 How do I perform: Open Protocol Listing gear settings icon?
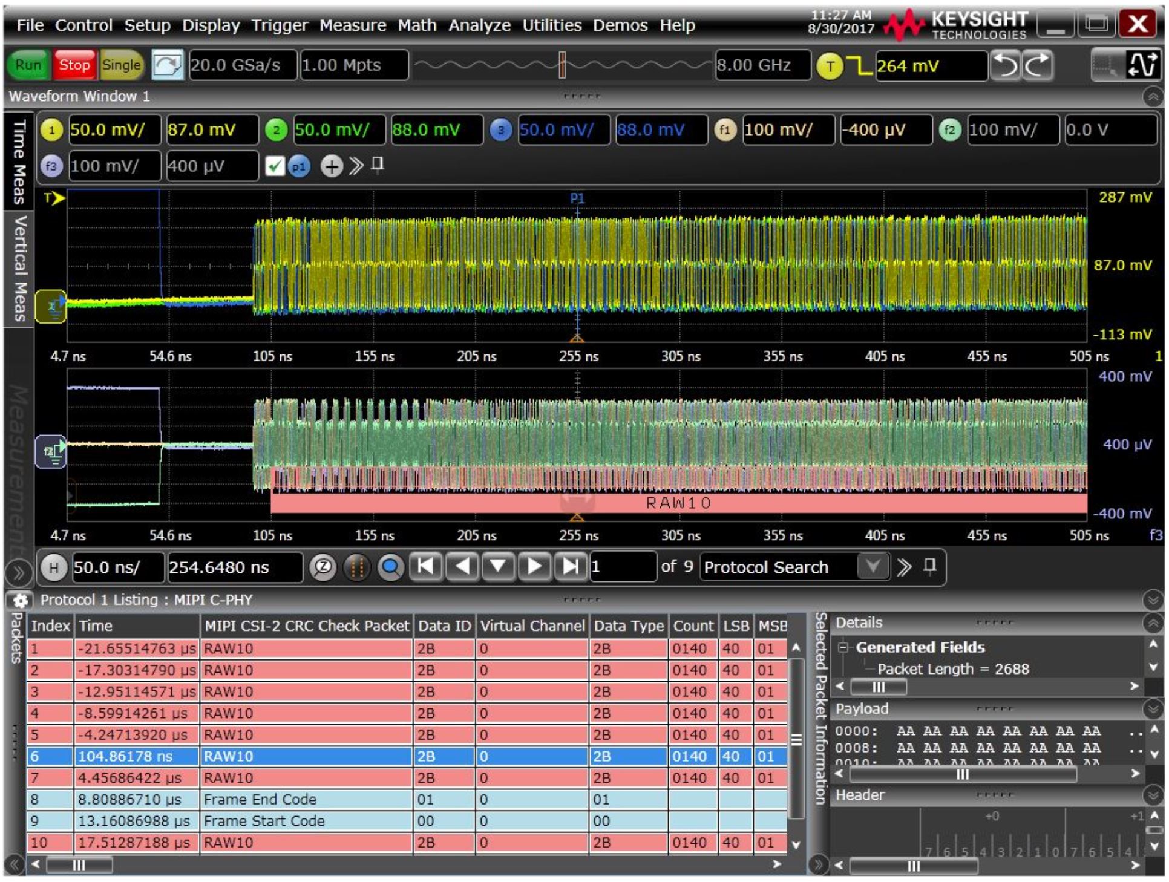coord(20,600)
